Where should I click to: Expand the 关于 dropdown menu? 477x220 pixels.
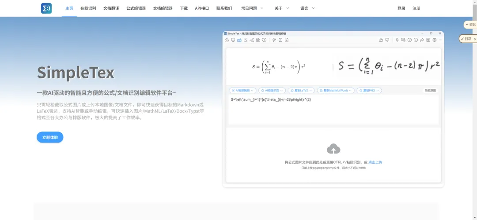(x=282, y=8)
